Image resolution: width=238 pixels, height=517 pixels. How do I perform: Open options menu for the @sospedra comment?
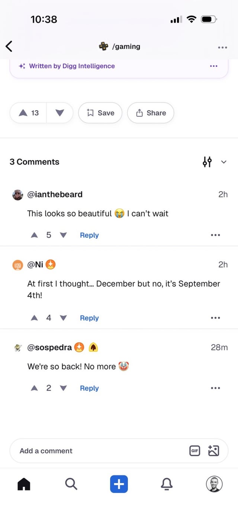coord(215,388)
